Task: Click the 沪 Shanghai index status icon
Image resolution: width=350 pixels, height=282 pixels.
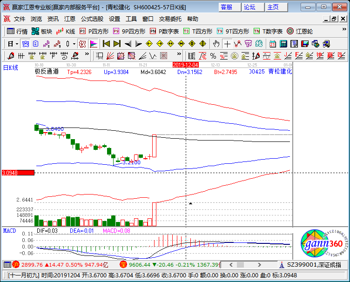Action: coord(16,265)
